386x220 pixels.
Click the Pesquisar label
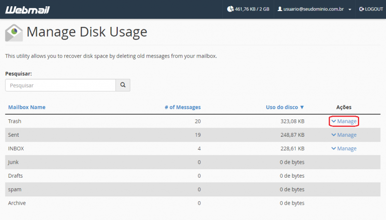(x=18, y=74)
